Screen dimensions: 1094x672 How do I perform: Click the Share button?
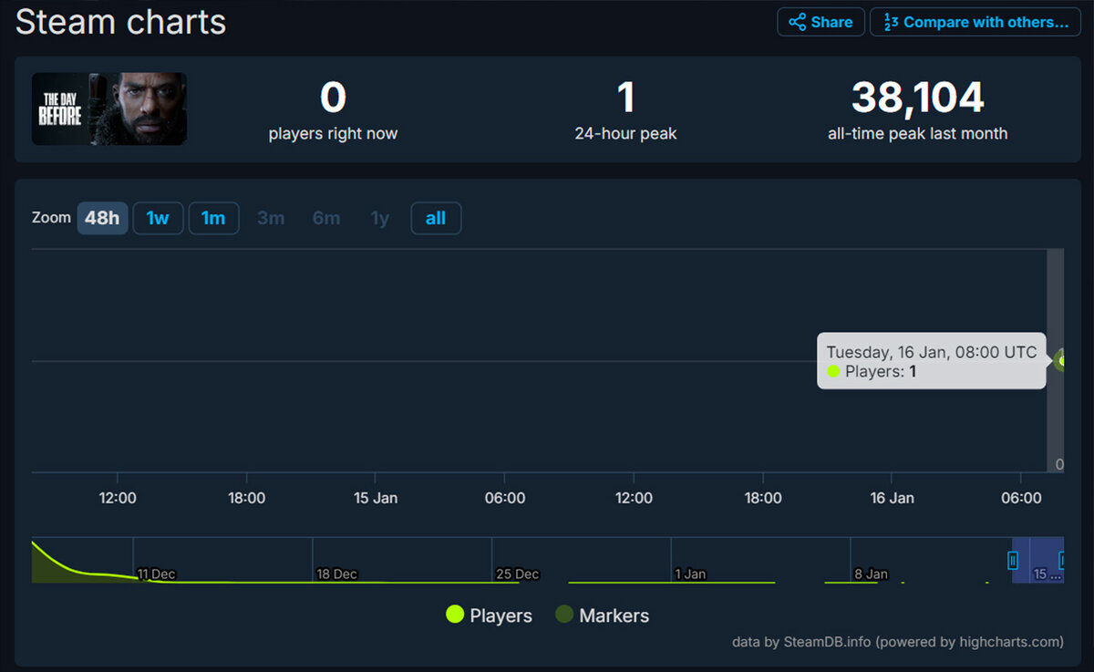click(820, 22)
